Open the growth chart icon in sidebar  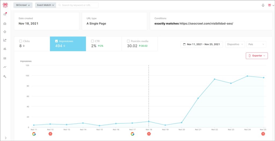pyautogui.click(x=5, y=40)
